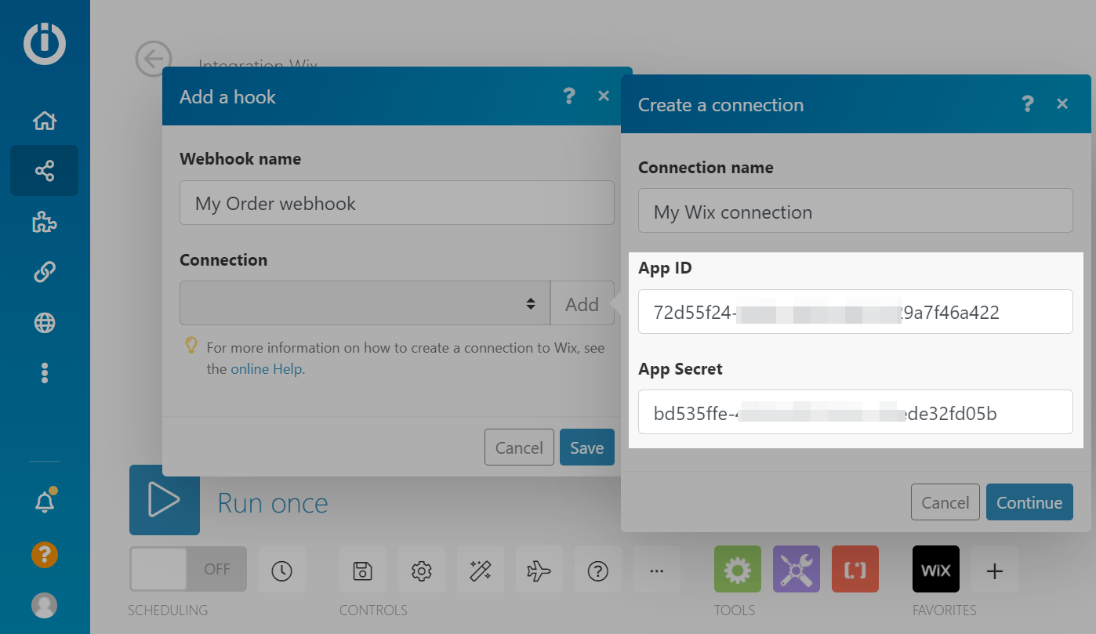
Task: Click the Run once play button
Action: 165,501
